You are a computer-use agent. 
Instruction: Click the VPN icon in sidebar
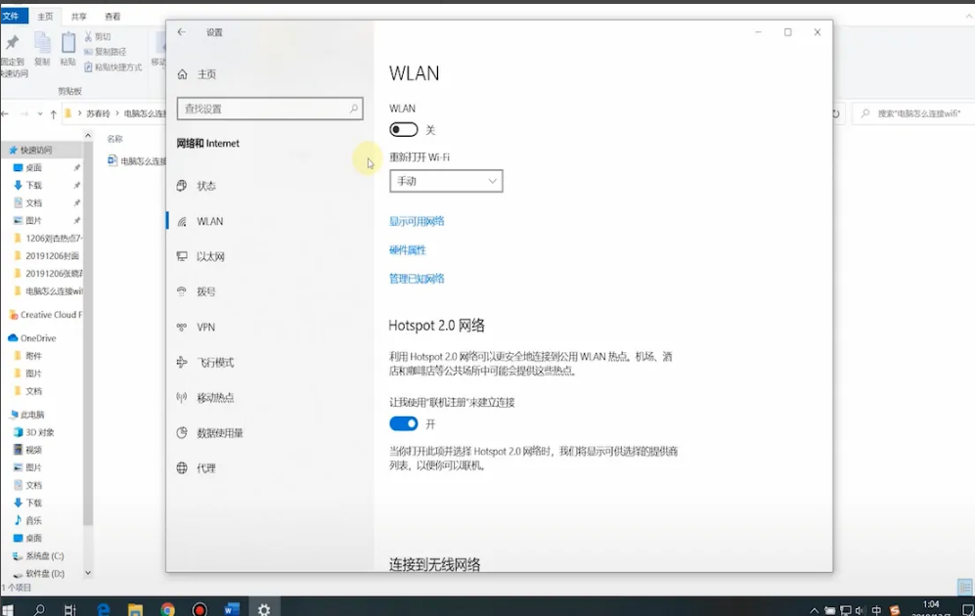click(182, 328)
